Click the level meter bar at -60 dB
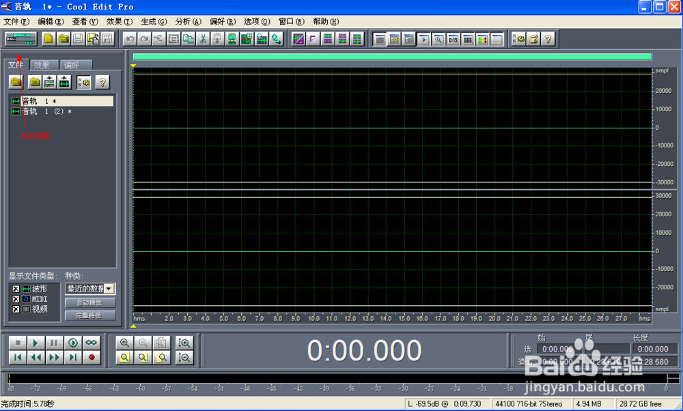 pyautogui.click(x=140, y=378)
